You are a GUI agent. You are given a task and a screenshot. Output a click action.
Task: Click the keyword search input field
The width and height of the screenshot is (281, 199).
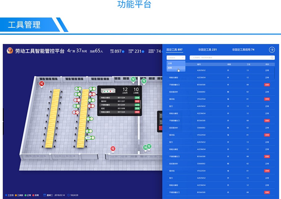229,58
